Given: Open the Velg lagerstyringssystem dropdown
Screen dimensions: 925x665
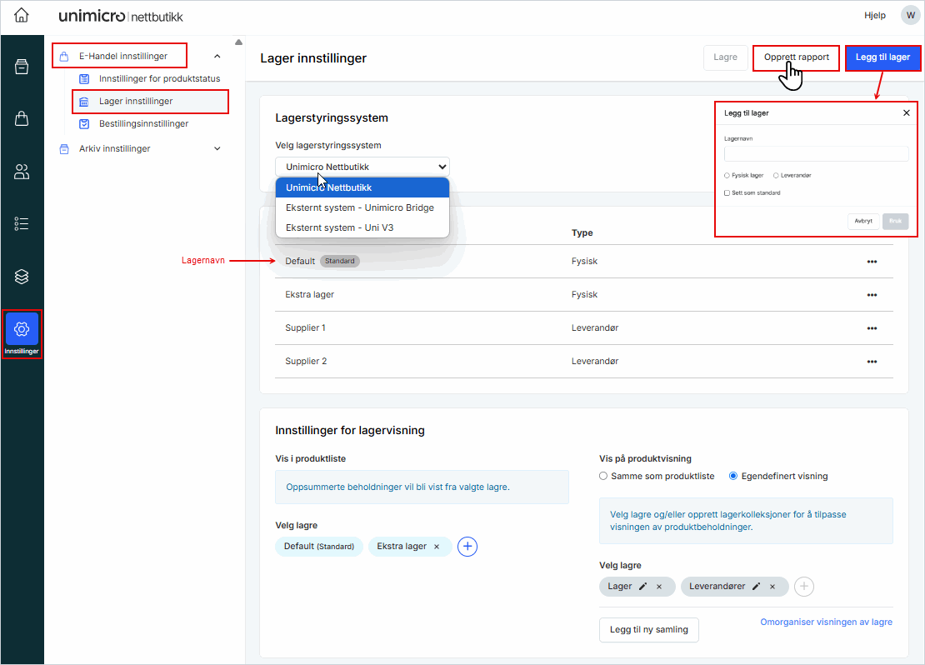Looking at the screenshot, I should (362, 167).
